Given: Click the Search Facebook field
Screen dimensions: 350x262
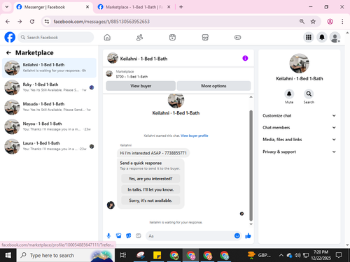Looking at the screenshot, I should [56, 37].
